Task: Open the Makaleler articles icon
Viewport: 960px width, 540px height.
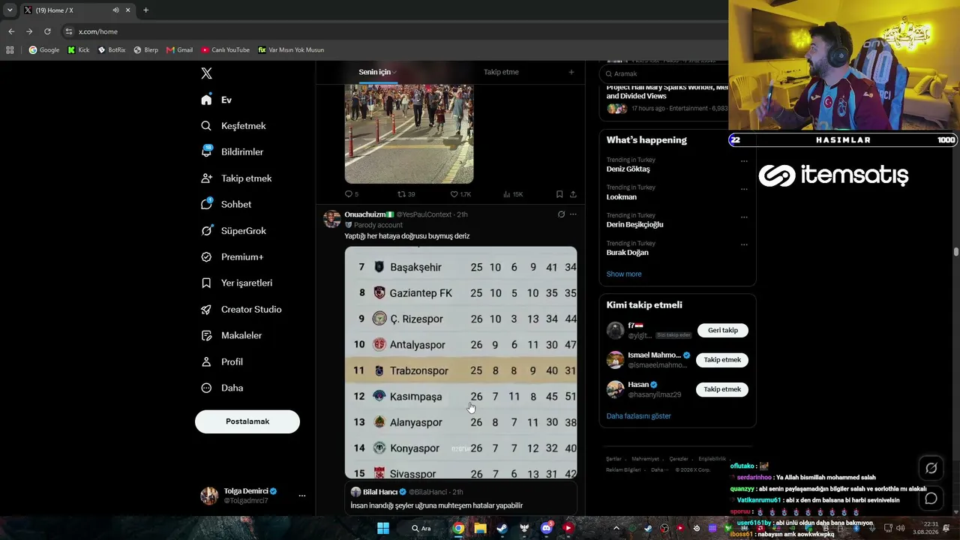Action: (206, 335)
